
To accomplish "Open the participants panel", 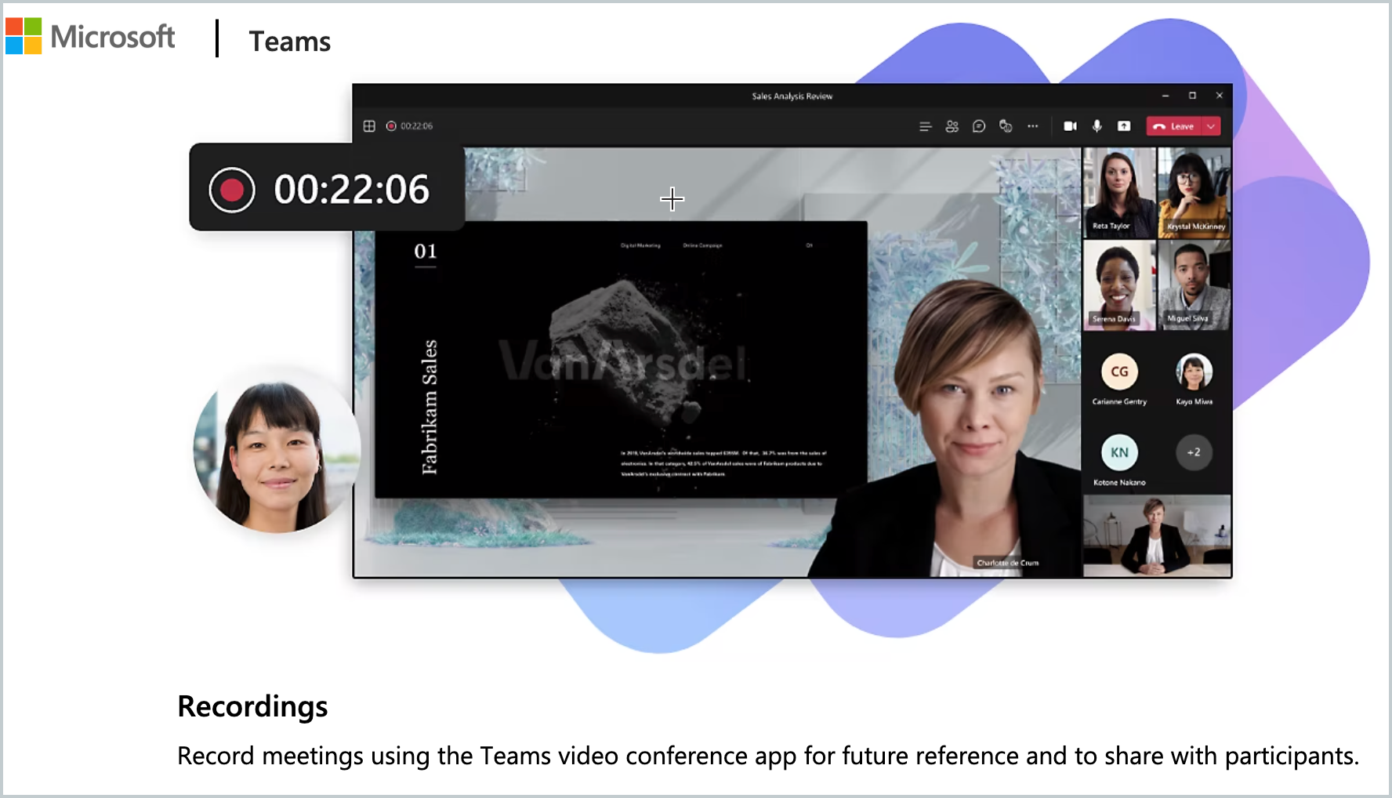I will [952, 126].
